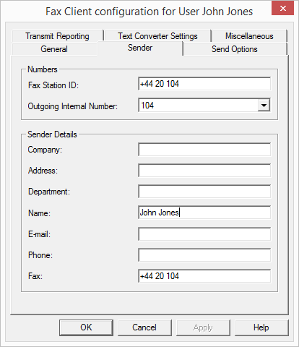Apply the current settings
This screenshot has width=299, height=347.
pos(203,327)
